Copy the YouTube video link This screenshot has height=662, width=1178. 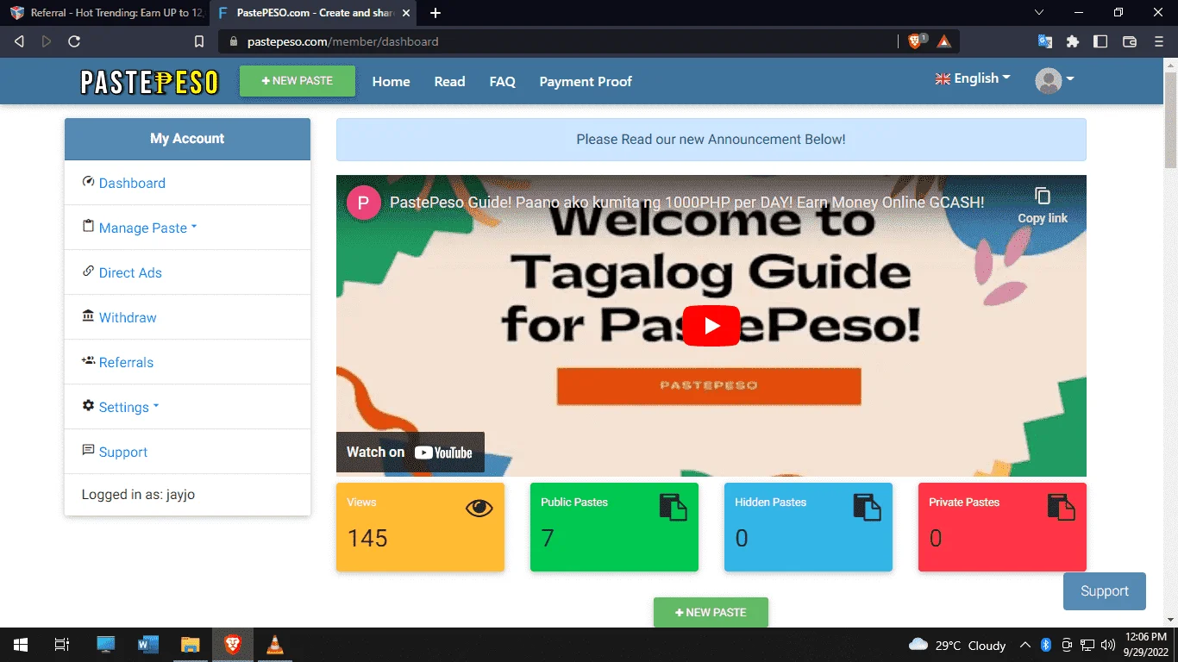tap(1043, 206)
